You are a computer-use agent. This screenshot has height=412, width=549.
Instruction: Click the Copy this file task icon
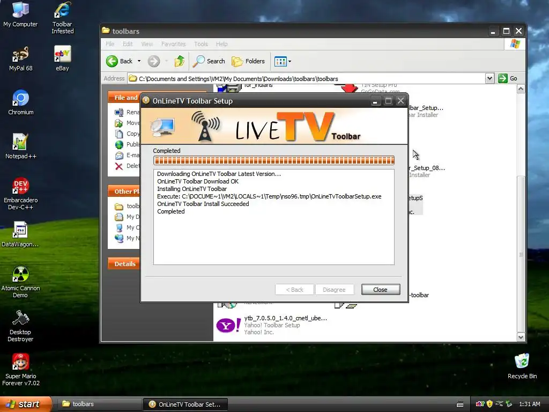(x=119, y=134)
